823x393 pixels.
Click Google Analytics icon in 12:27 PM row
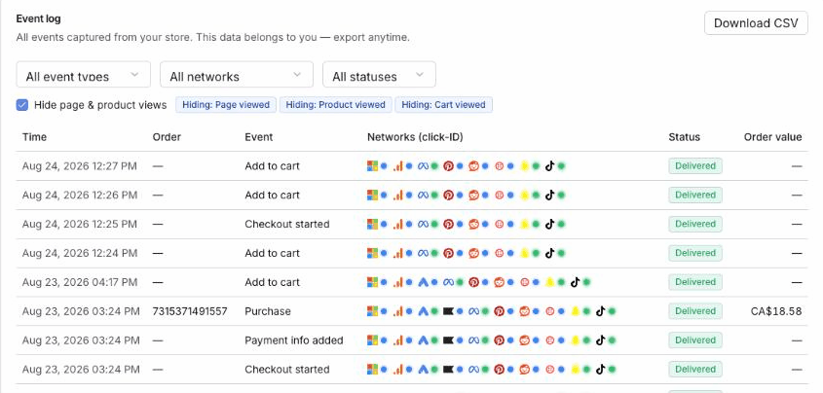[x=397, y=166]
